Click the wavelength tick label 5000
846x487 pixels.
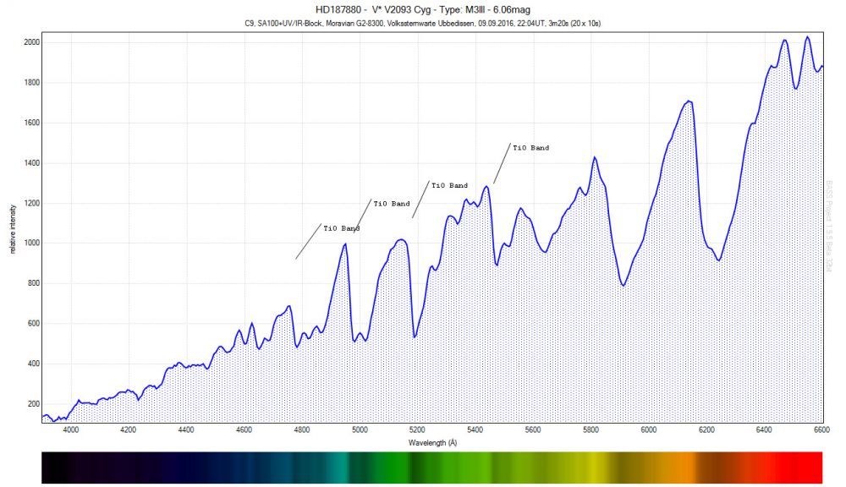tap(360, 430)
